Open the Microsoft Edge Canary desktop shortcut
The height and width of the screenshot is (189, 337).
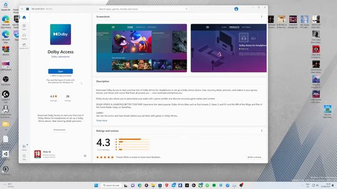6,22
